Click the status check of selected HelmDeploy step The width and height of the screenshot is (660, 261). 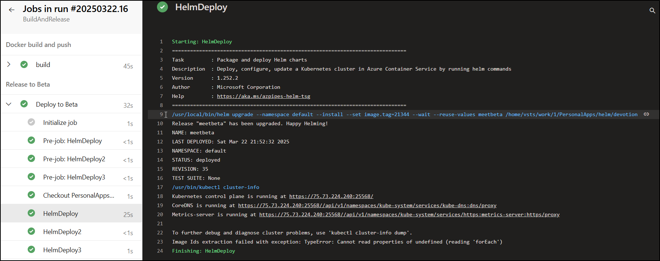tap(31, 213)
